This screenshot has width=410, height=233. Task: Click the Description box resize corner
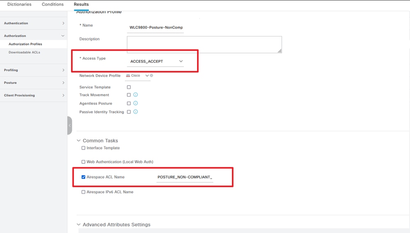280,51
